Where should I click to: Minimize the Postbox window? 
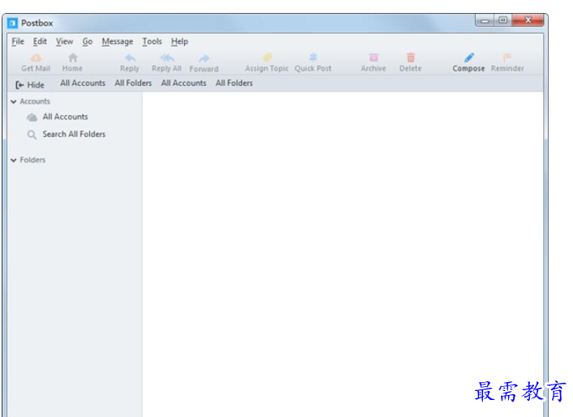pos(485,20)
